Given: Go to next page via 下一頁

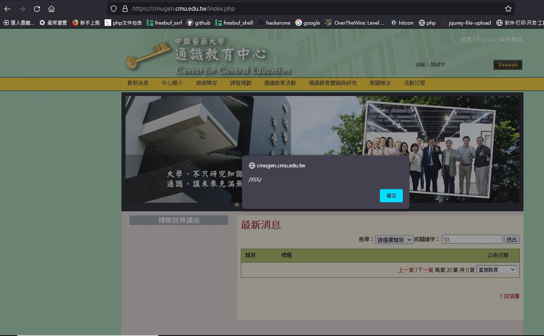Looking at the screenshot, I should 425,270.
